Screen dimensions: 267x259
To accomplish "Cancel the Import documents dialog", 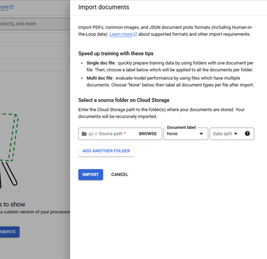I will coord(120,174).
